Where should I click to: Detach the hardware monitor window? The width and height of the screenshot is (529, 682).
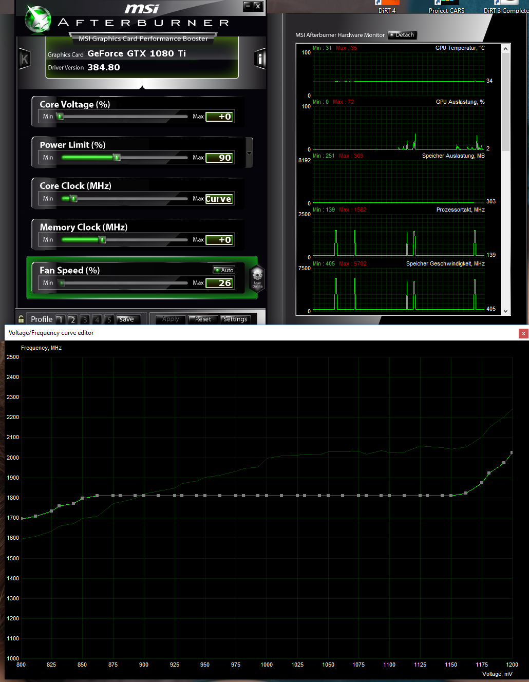402,35
